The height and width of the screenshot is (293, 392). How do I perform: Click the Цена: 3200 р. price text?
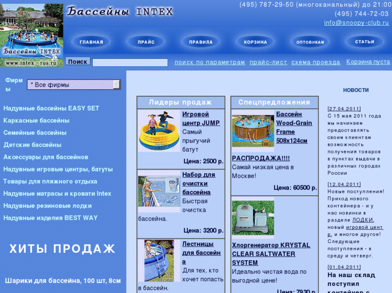(x=203, y=231)
